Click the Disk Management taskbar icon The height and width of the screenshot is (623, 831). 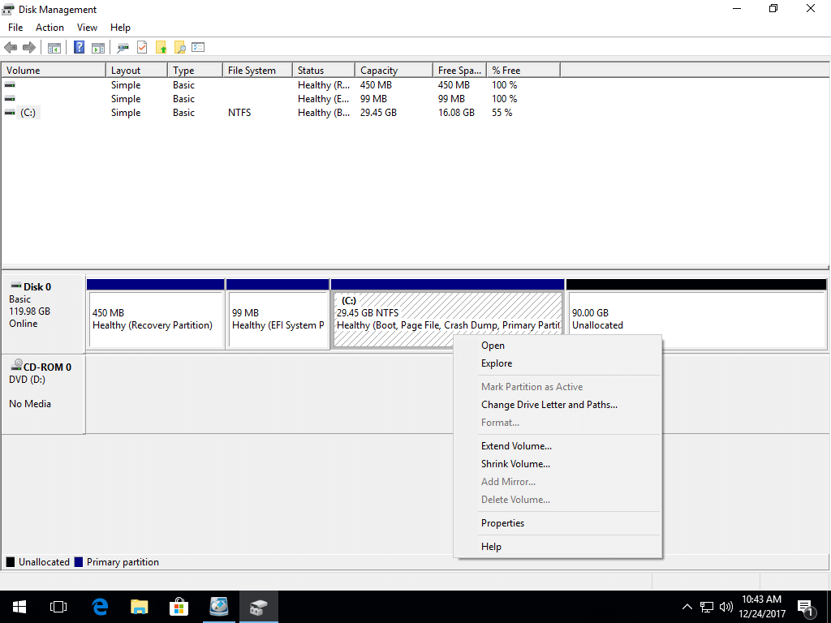point(259,607)
